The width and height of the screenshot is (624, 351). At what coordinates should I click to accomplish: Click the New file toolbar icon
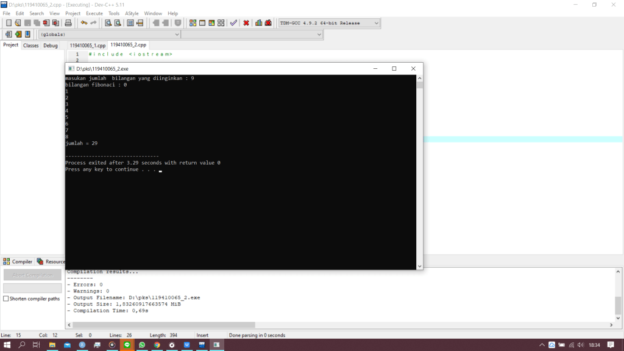9,23
